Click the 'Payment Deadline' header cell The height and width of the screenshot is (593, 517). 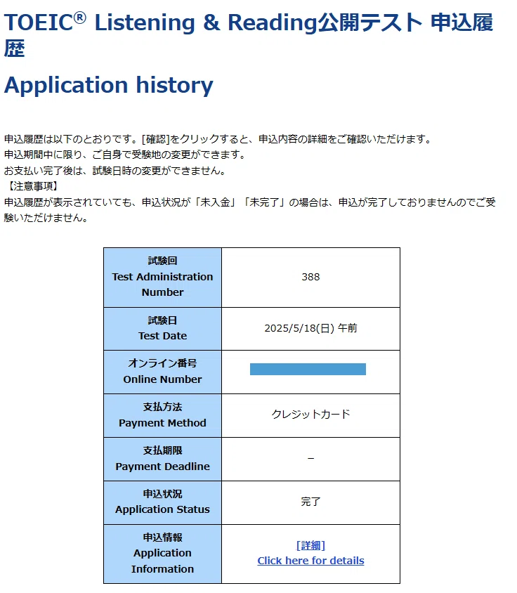163,459
